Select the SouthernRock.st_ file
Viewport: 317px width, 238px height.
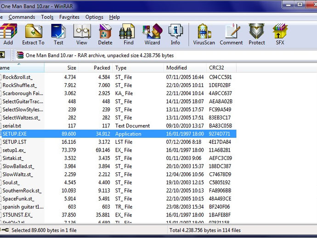22,191
